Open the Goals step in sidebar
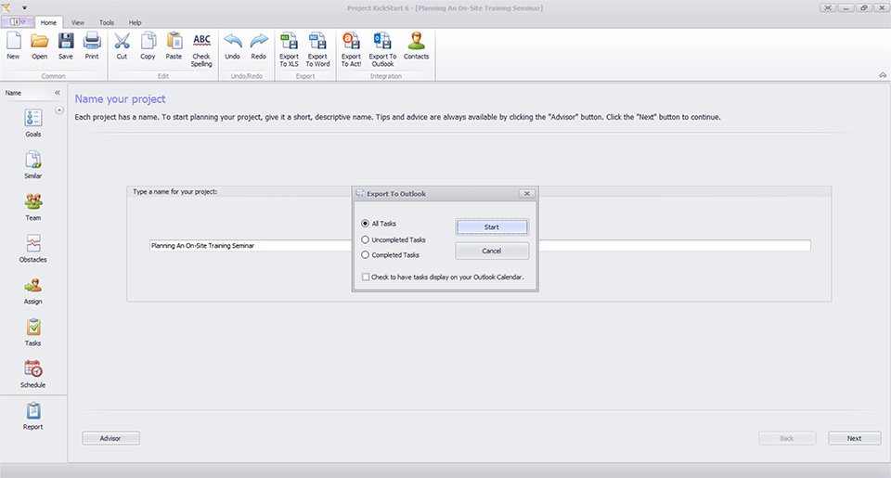Image resolution: width=891 pixels, height=478 pixels. [33, 123]
